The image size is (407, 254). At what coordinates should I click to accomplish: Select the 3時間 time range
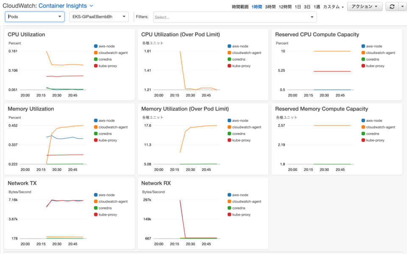coord(270,7)
